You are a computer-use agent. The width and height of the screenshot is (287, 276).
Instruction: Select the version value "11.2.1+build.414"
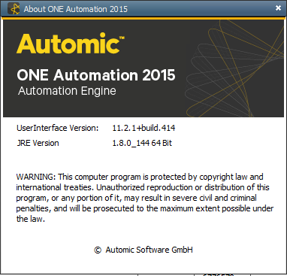pyautogui.click(x=143, y=128)
